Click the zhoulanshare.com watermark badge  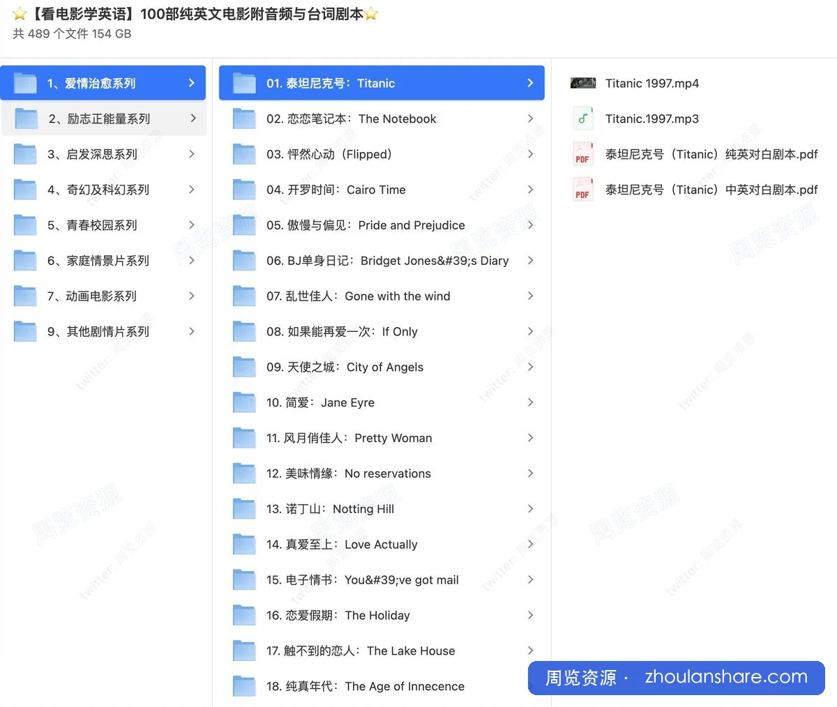[677, 678]
